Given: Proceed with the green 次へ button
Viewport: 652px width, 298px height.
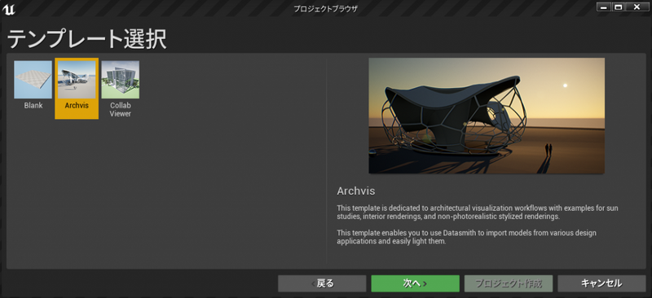Looking at the screenshot, I should pos(416,283).
